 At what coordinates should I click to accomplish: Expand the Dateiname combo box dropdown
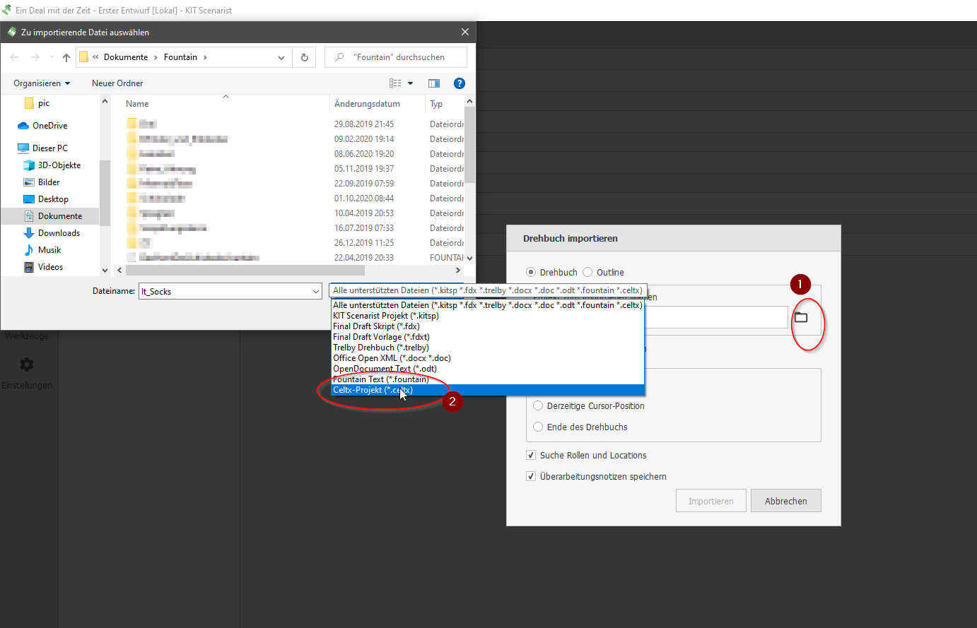[315, 291]
